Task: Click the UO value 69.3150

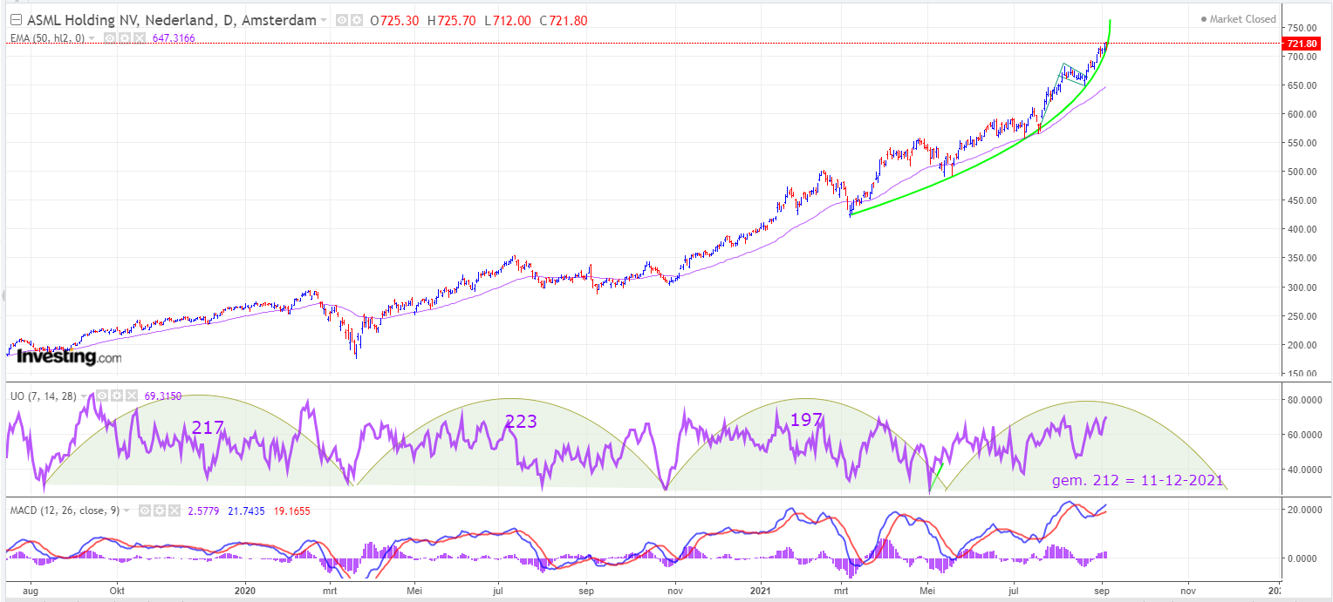Action: coord(163,396)
